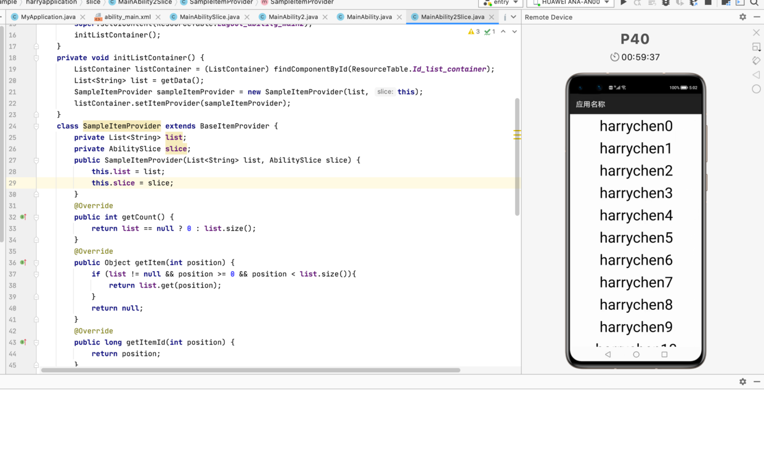
Task: Select MainAbility2Slice.java tab
Action: point(453,17)
